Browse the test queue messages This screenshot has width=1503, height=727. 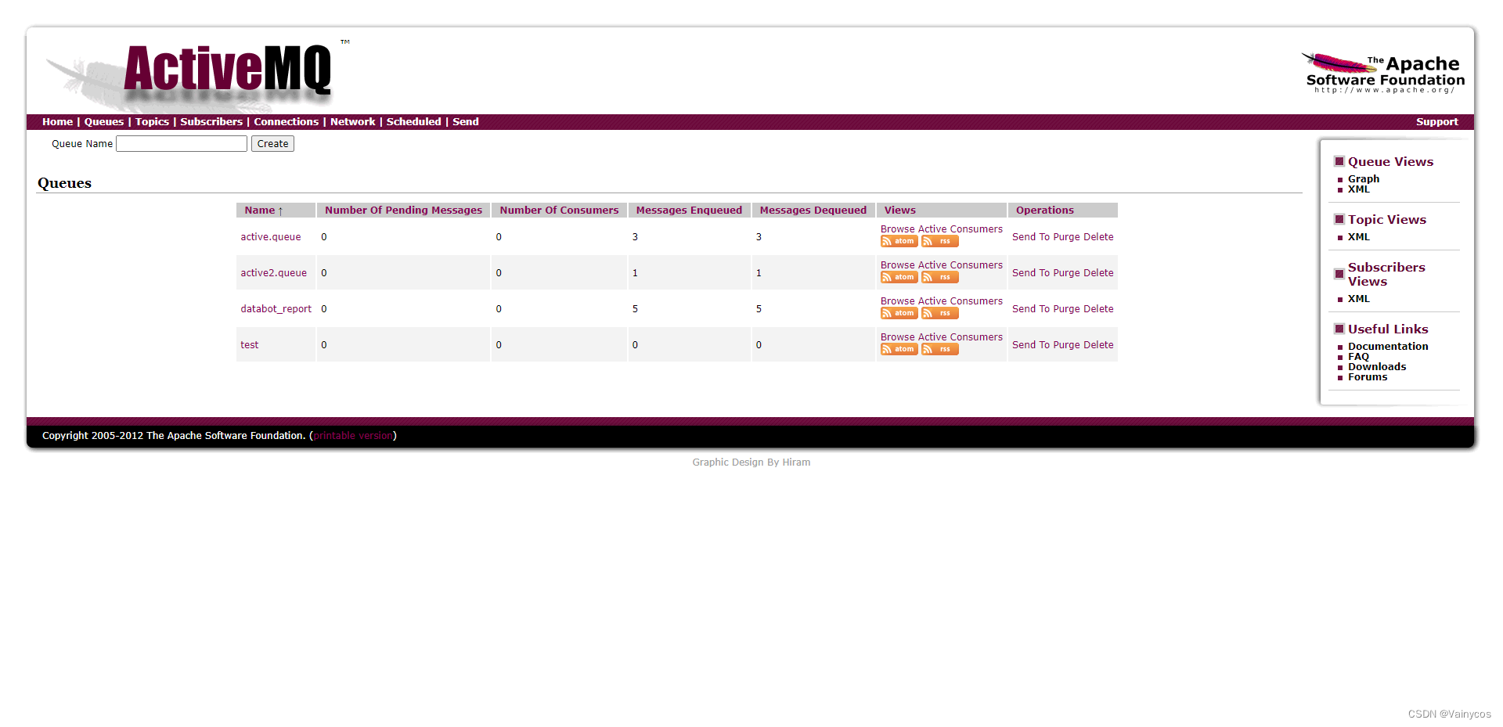coord(897,337)
